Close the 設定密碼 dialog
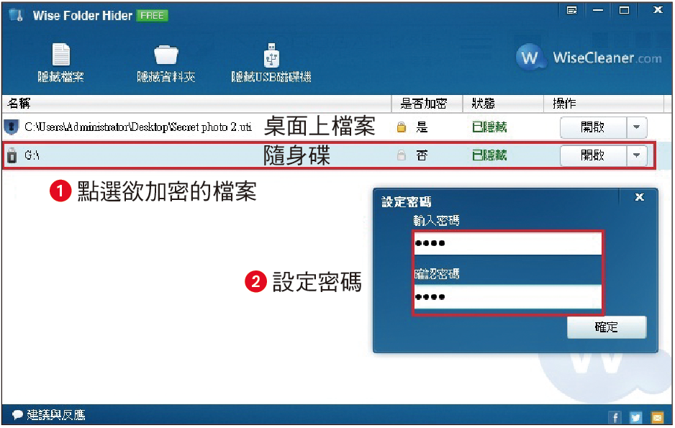Image resolution: width=675 pixels, height=428 pixels. [640, 197]
